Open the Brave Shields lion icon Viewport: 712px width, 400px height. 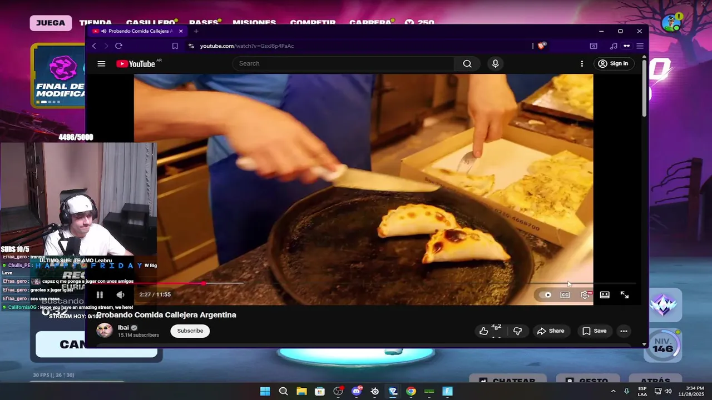[x=541, y=46]
